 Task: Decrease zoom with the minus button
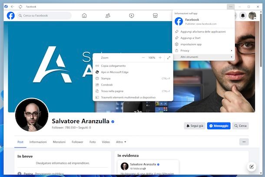(x=143, y=57)
